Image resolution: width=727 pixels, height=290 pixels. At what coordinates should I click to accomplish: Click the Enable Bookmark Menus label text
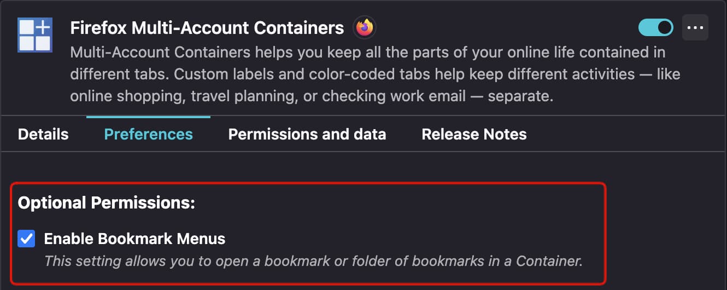point(134,239)
